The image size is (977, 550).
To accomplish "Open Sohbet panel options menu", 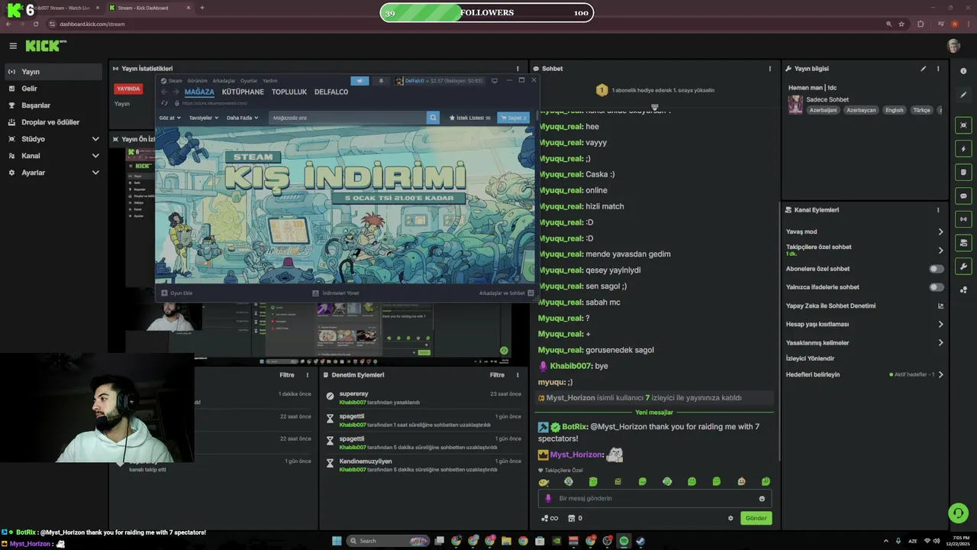I will 769,69.
